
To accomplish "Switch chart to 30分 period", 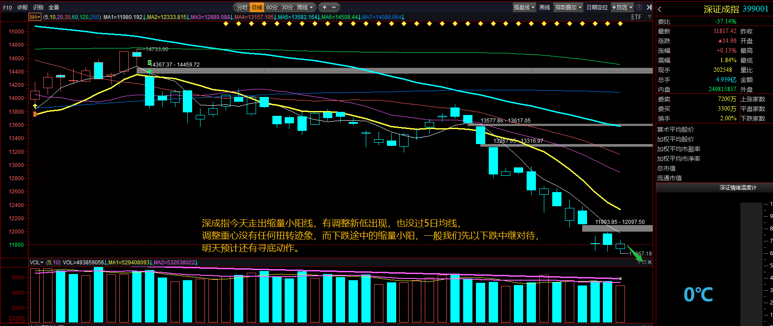I will pyautogui.click(x=287, y=7).
